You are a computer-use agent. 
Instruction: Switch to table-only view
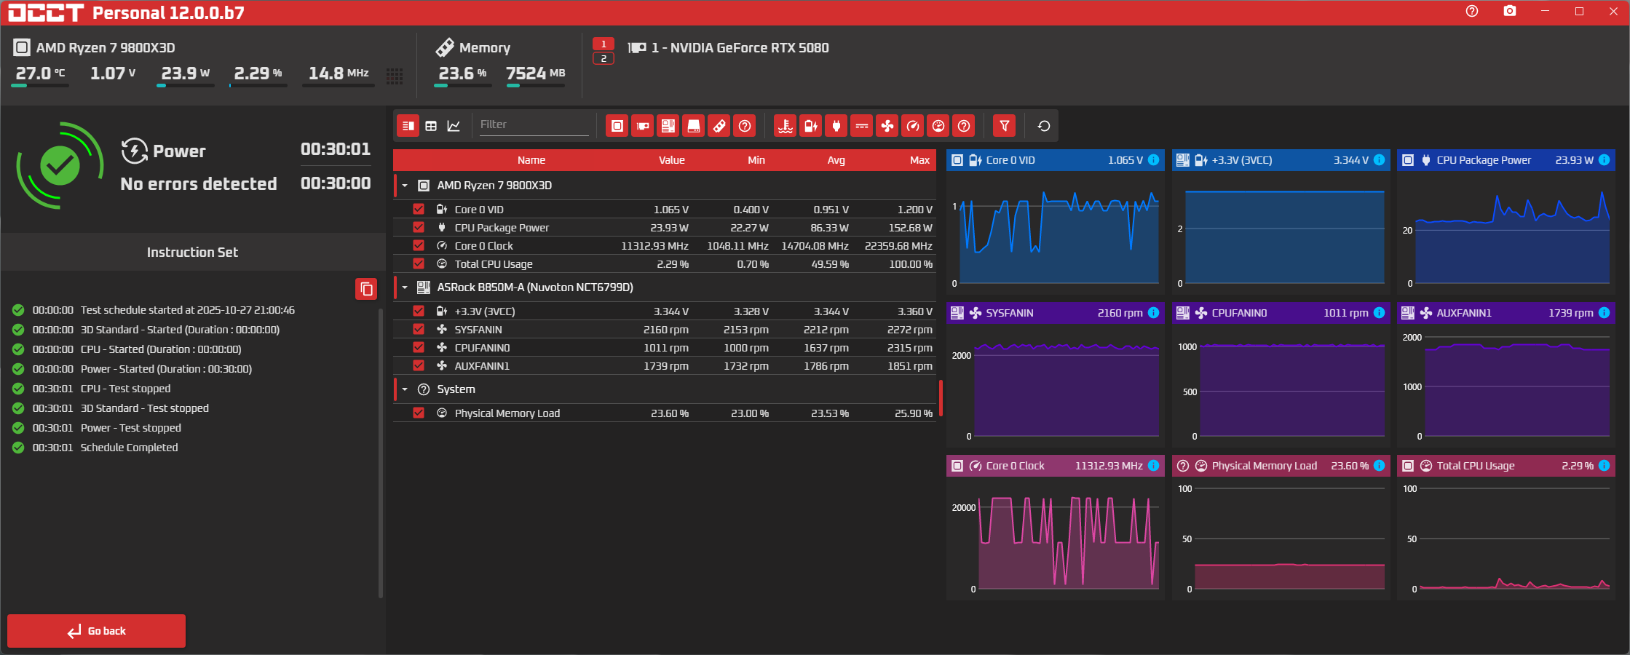pos(431,126)
